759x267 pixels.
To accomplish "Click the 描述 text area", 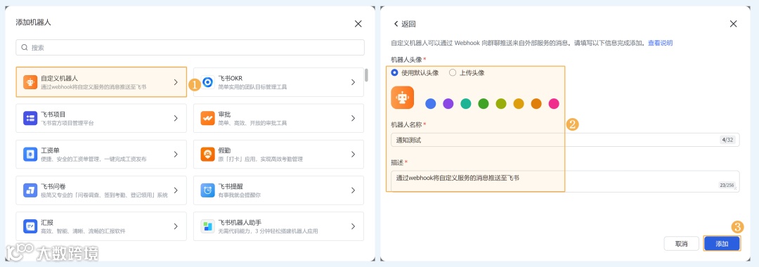I will tap(565, 181).
